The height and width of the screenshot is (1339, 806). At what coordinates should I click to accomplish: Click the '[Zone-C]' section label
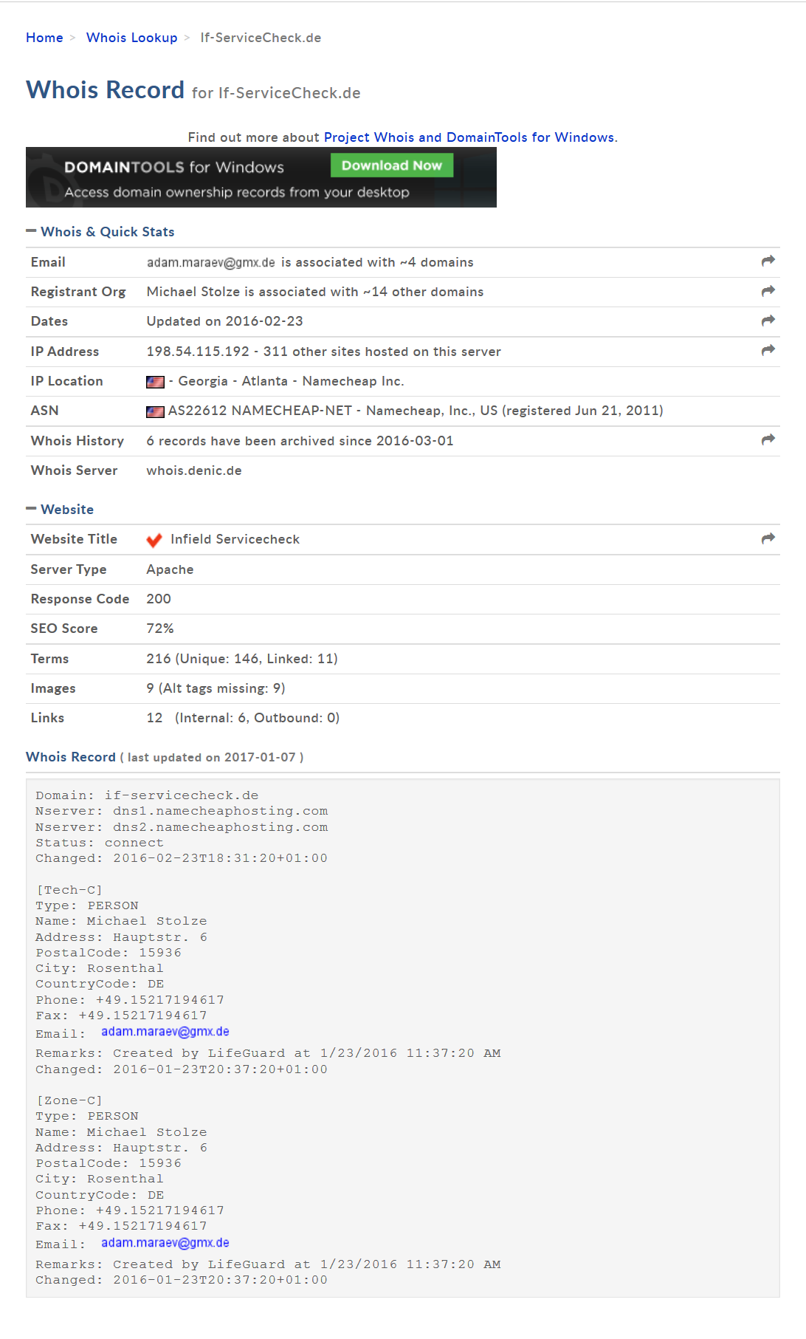coord(69,1100)
